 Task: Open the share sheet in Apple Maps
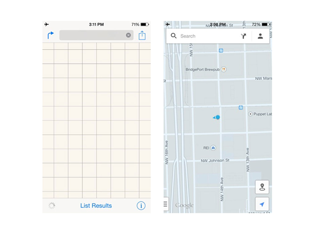(142, 35)
